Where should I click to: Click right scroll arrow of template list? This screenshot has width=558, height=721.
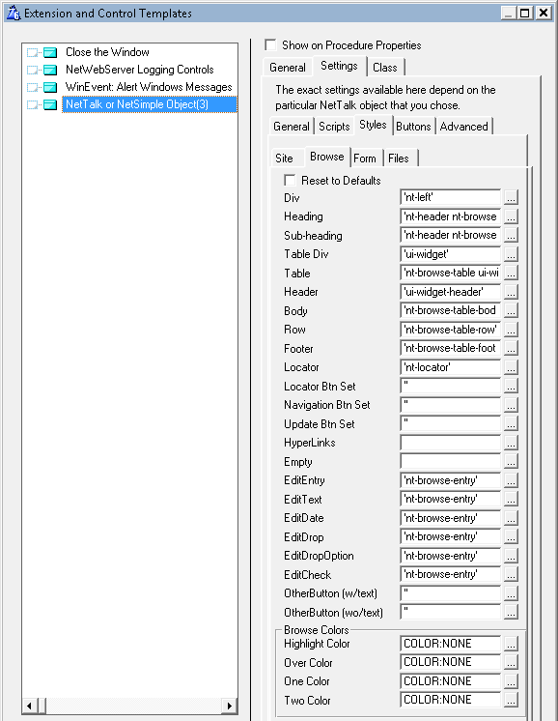click(x=229, y=706)
